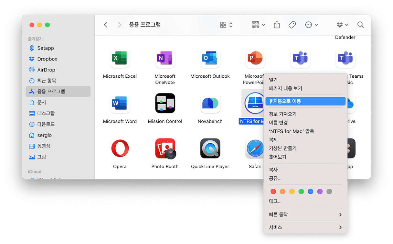Choose 패키지 내용 보기 menu entry

[x=305, y=88]
